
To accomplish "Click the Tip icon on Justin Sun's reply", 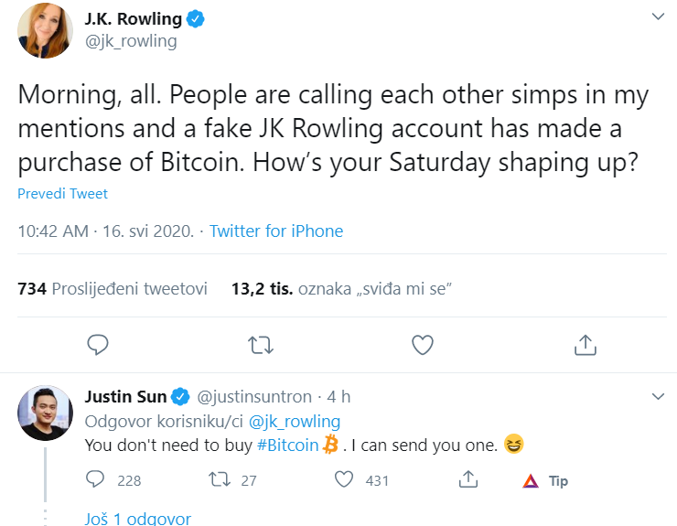I will click(545, 480).
